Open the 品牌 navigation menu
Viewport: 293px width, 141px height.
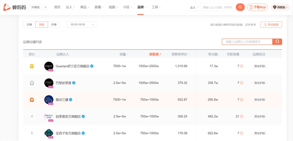(142, 7)
